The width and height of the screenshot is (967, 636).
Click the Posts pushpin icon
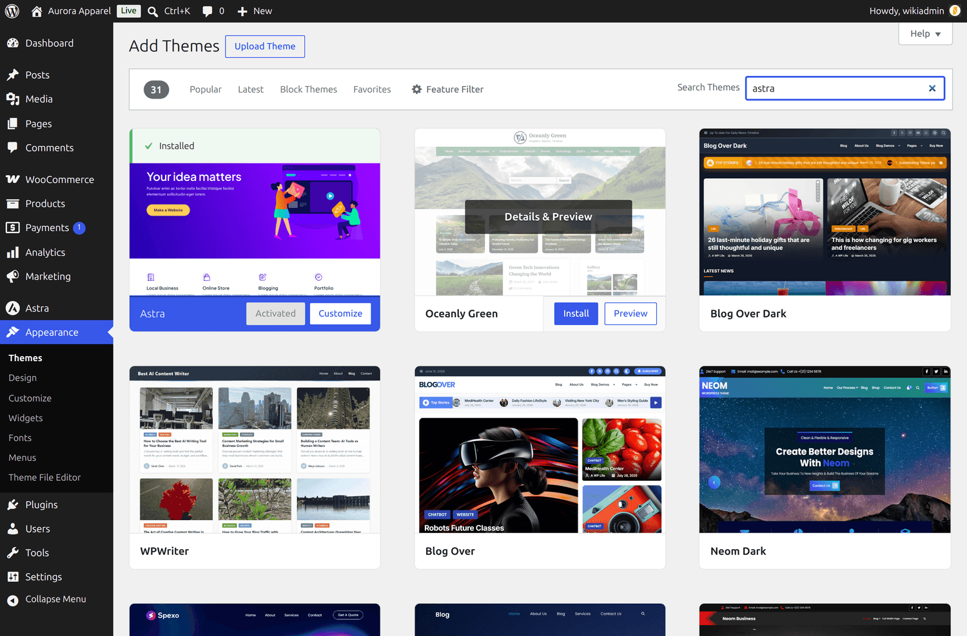13,75
